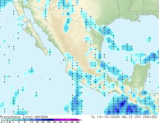
Task: Click the "0.5" legend scale label
Action: click(x=9, y=122)
